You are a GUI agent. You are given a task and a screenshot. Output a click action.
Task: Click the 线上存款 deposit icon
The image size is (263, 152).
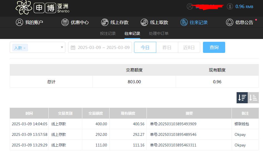(105, 22)
